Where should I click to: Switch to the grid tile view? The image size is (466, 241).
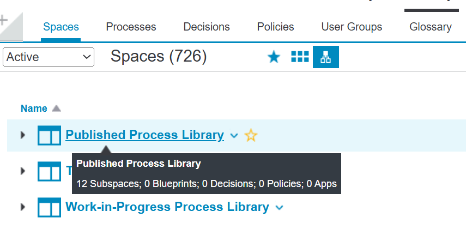tap(300, 57)
